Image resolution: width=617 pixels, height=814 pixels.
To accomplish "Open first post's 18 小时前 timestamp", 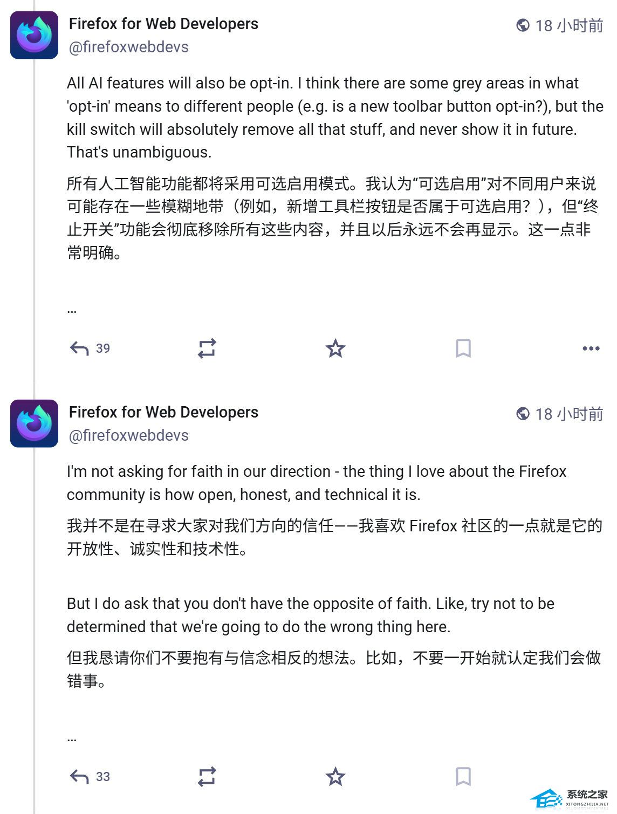I will pos(569,25).
